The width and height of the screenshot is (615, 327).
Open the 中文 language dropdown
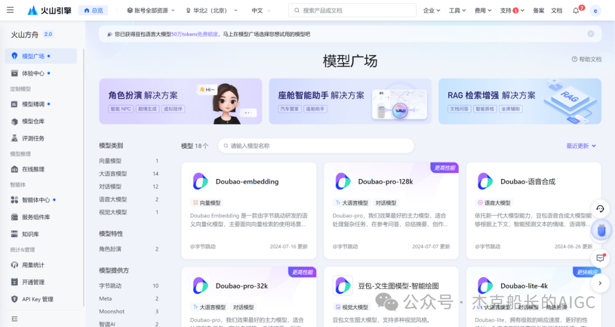coord(261,11)
